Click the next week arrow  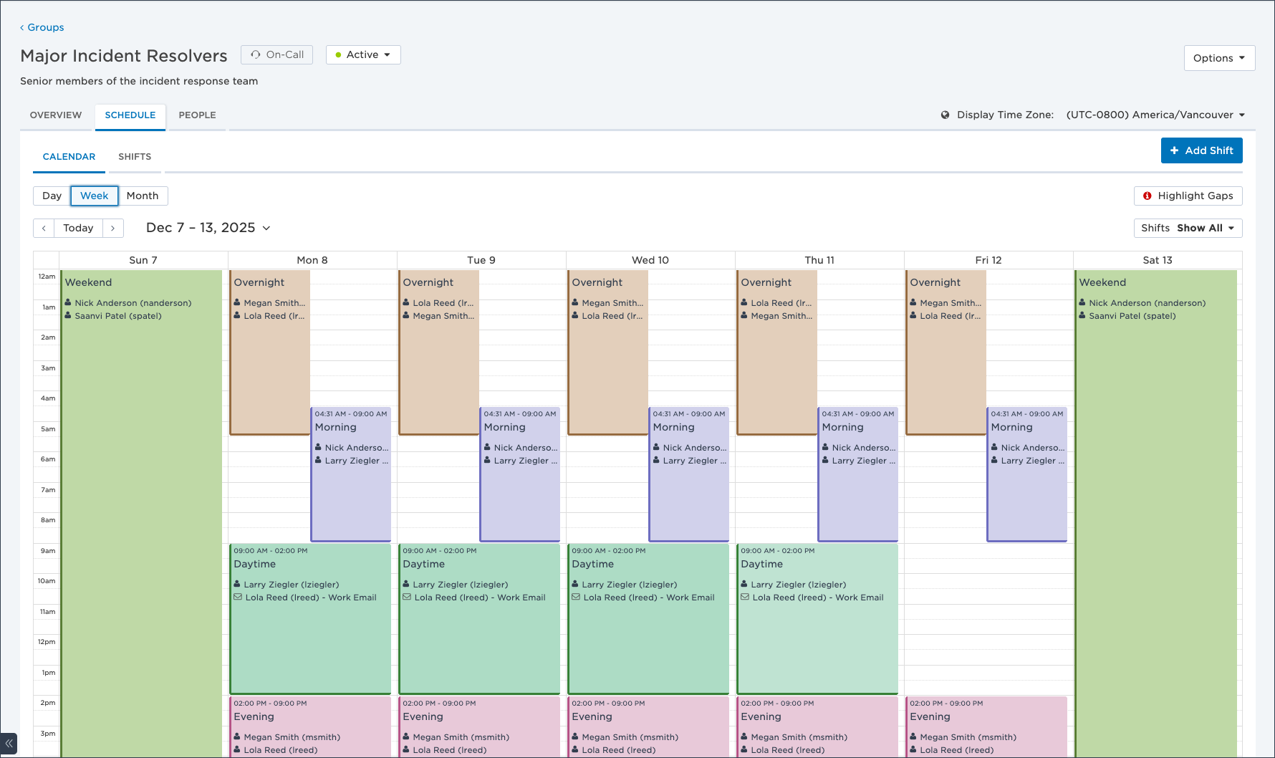coord(113,228)
